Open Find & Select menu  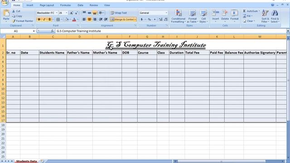click(x=275, y=16)
